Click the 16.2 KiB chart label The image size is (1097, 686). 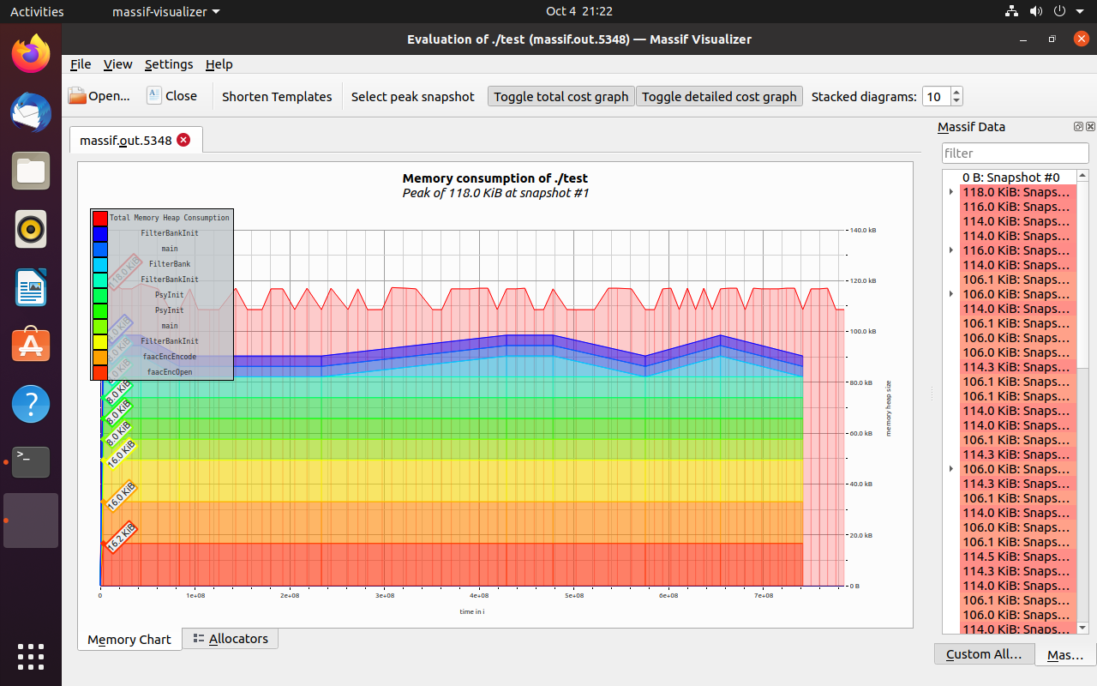(121, 537)
